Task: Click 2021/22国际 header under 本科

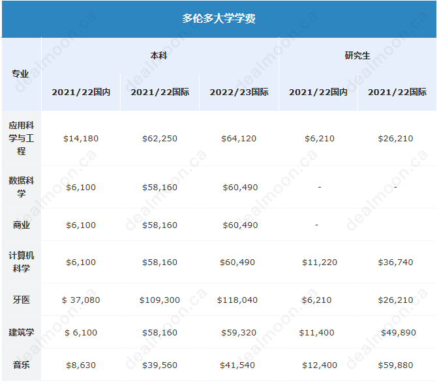Action: point(160,92)
